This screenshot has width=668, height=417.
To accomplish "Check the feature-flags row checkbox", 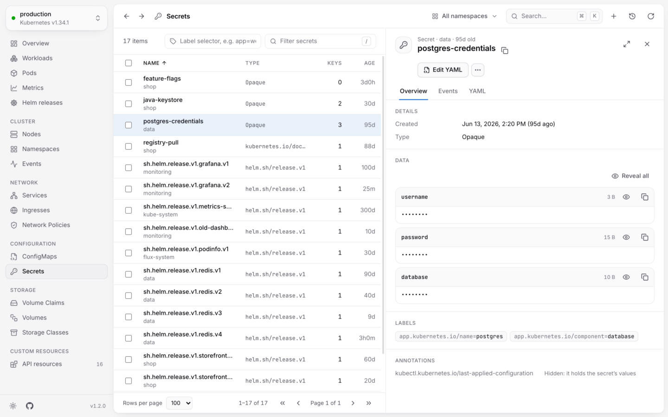I will tap(128, 82).
